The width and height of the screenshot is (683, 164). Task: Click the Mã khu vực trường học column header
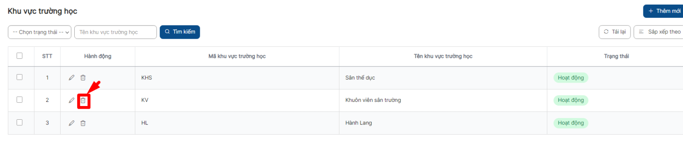[x=237, y=56]
